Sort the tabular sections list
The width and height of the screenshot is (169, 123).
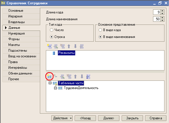click(88, 76)
